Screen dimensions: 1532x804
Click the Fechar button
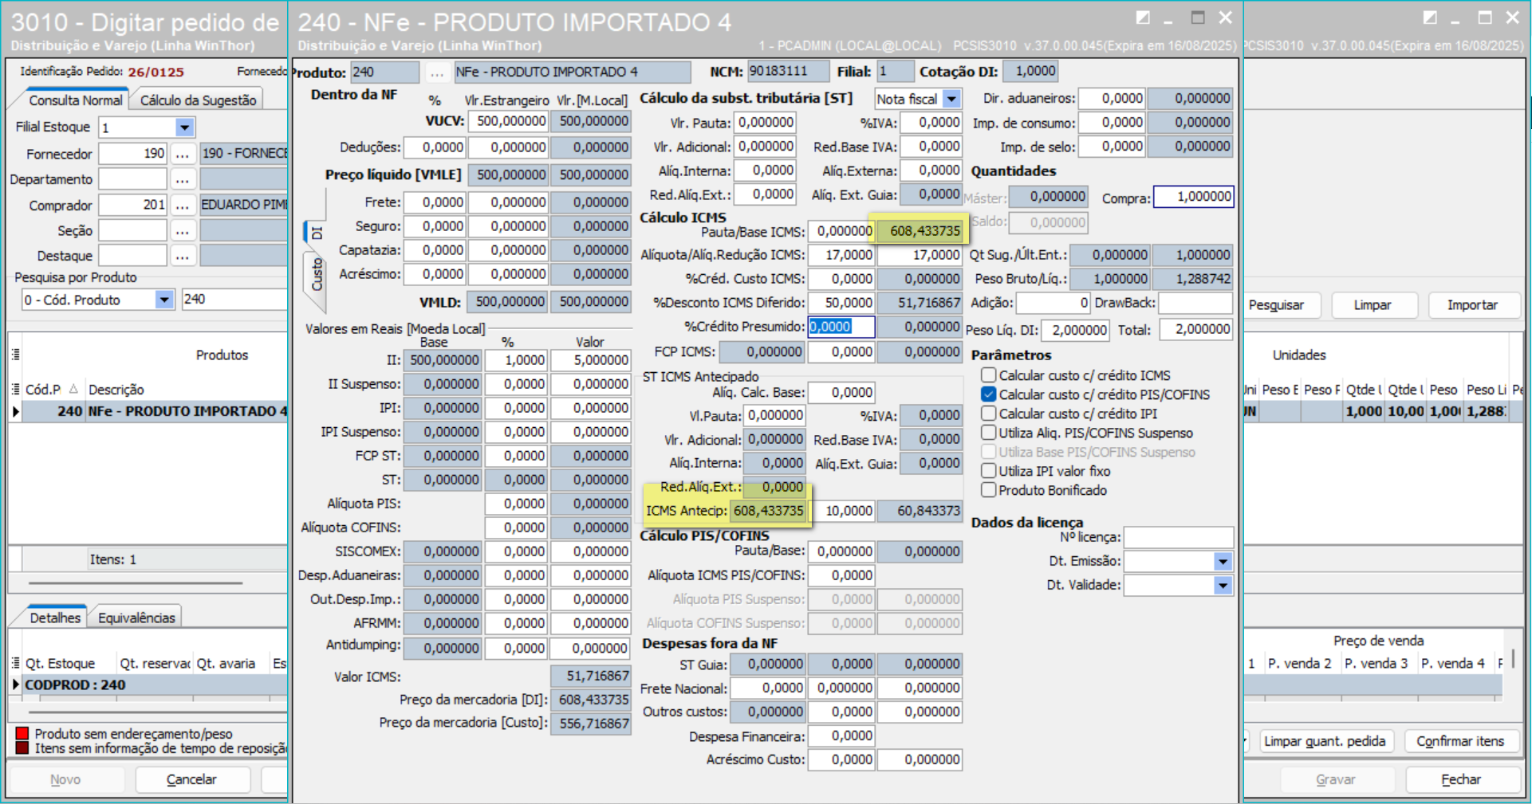tap(1461, 780)
